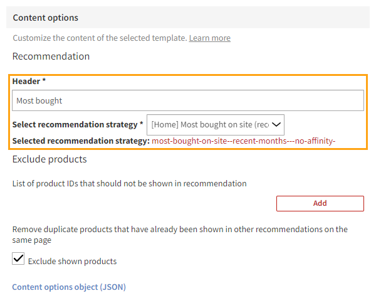Click the 'Header *' field label

click(29, 82)
